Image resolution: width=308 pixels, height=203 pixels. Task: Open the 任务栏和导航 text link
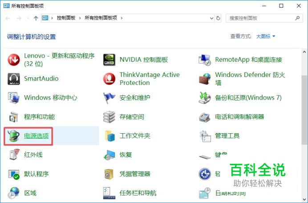coord(138,193)
